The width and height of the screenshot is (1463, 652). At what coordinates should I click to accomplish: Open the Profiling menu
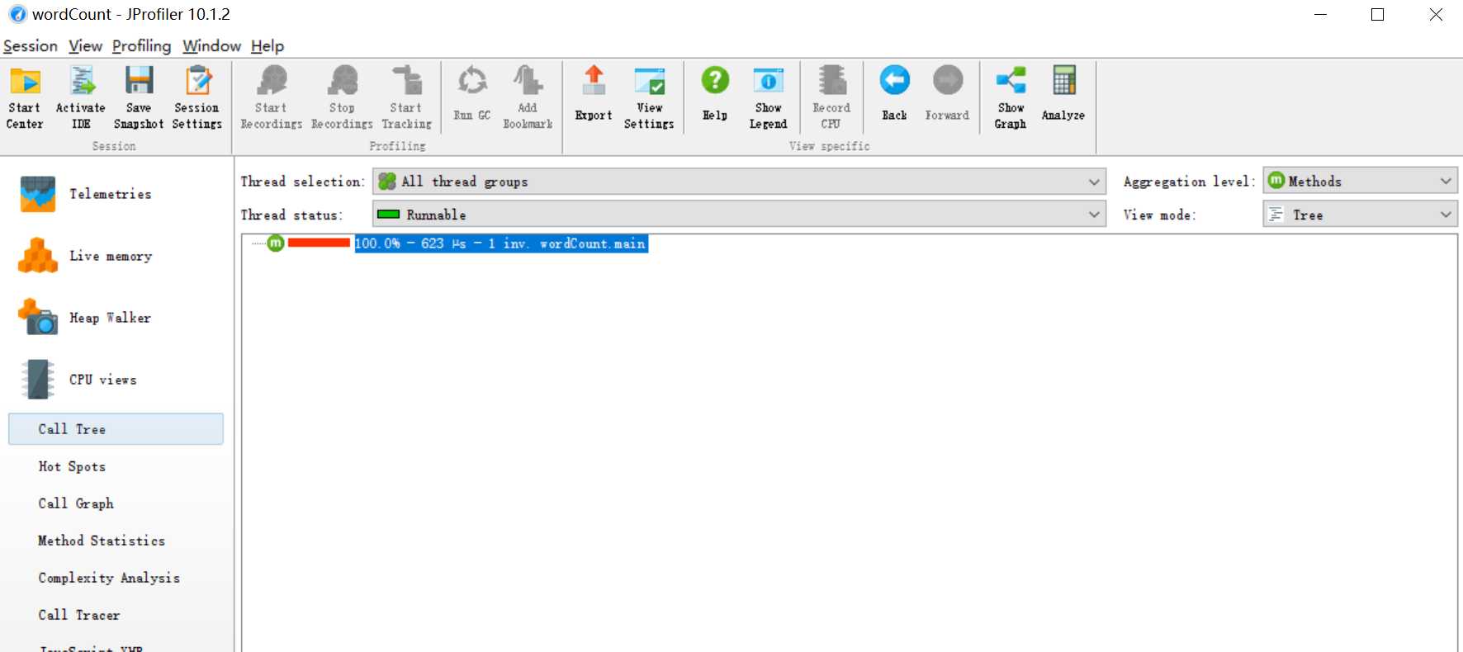click(142, 46)
